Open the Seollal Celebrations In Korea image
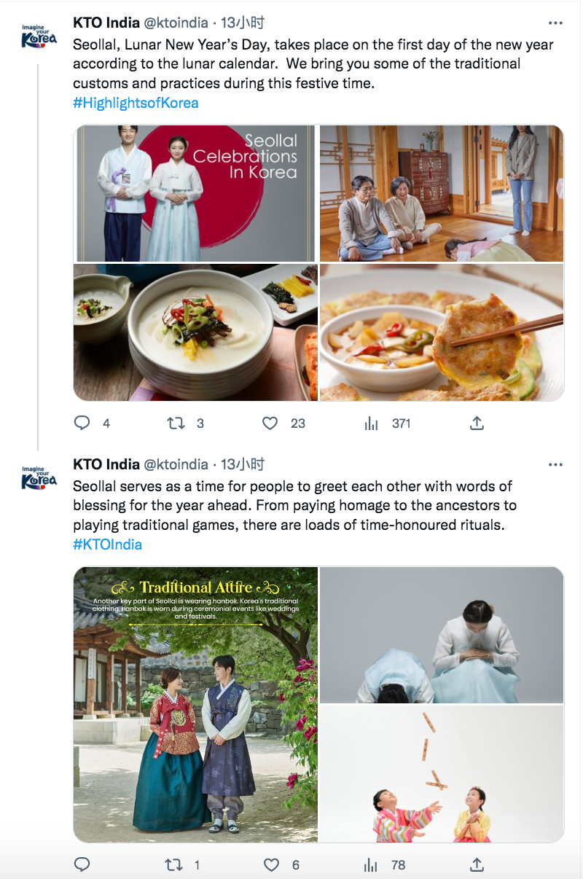Viewport: 583px width, 879px height. click(x=195, y=193)
